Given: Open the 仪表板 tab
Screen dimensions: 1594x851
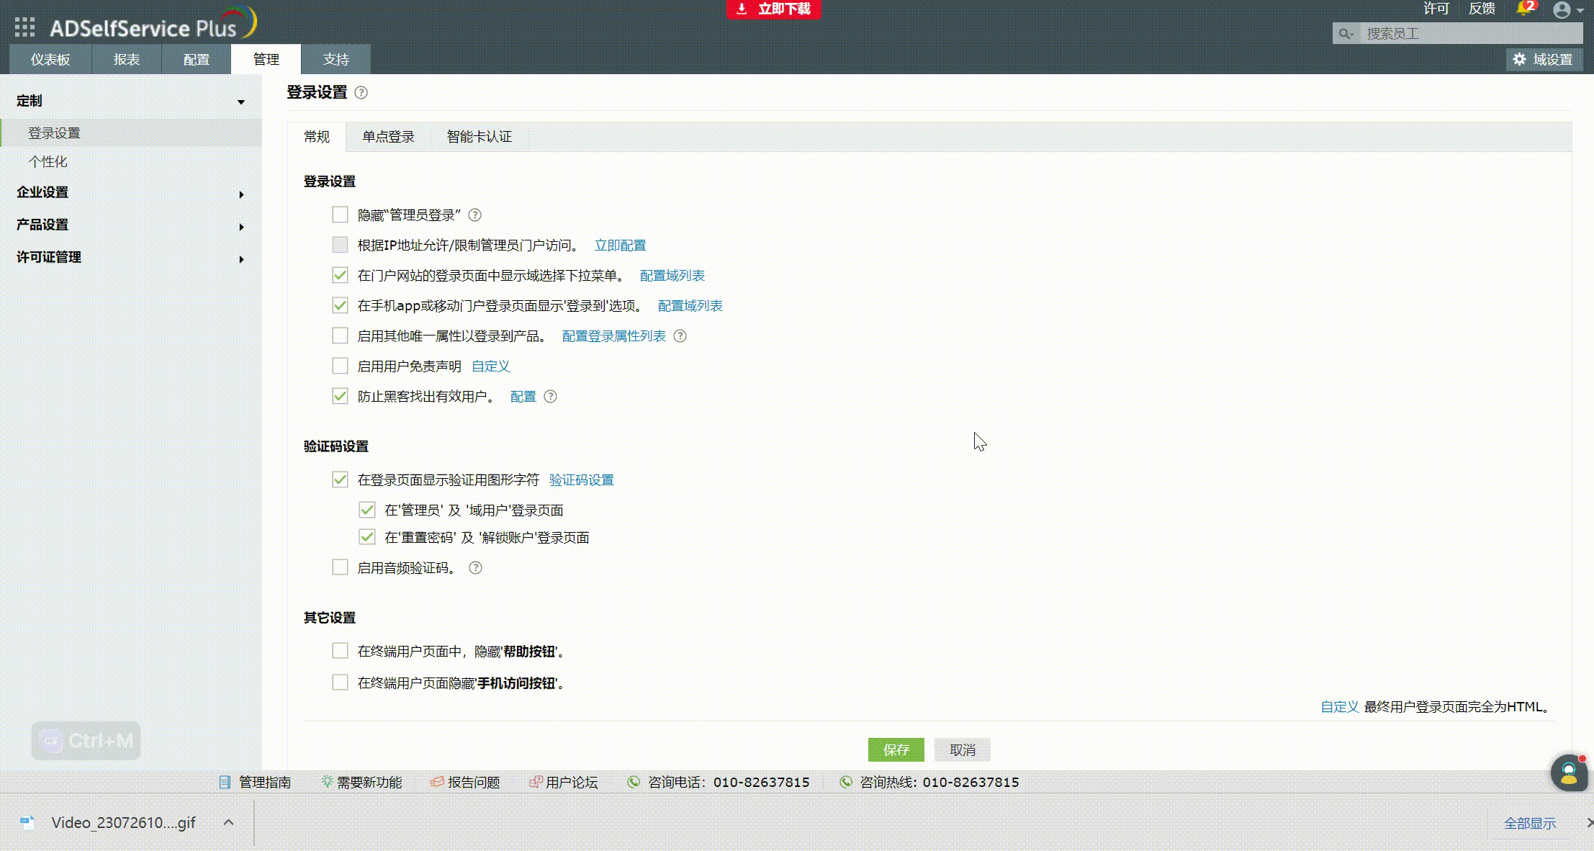Looking at the screenshot, I should click(x=50, y=60).
